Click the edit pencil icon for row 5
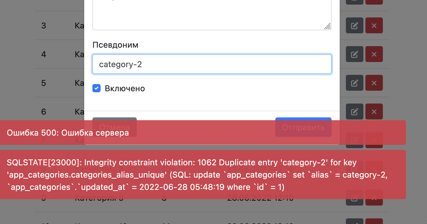Image resolution: width=427 pixels, height=224 pixels. pyautogui.click(x=354, y=83)
